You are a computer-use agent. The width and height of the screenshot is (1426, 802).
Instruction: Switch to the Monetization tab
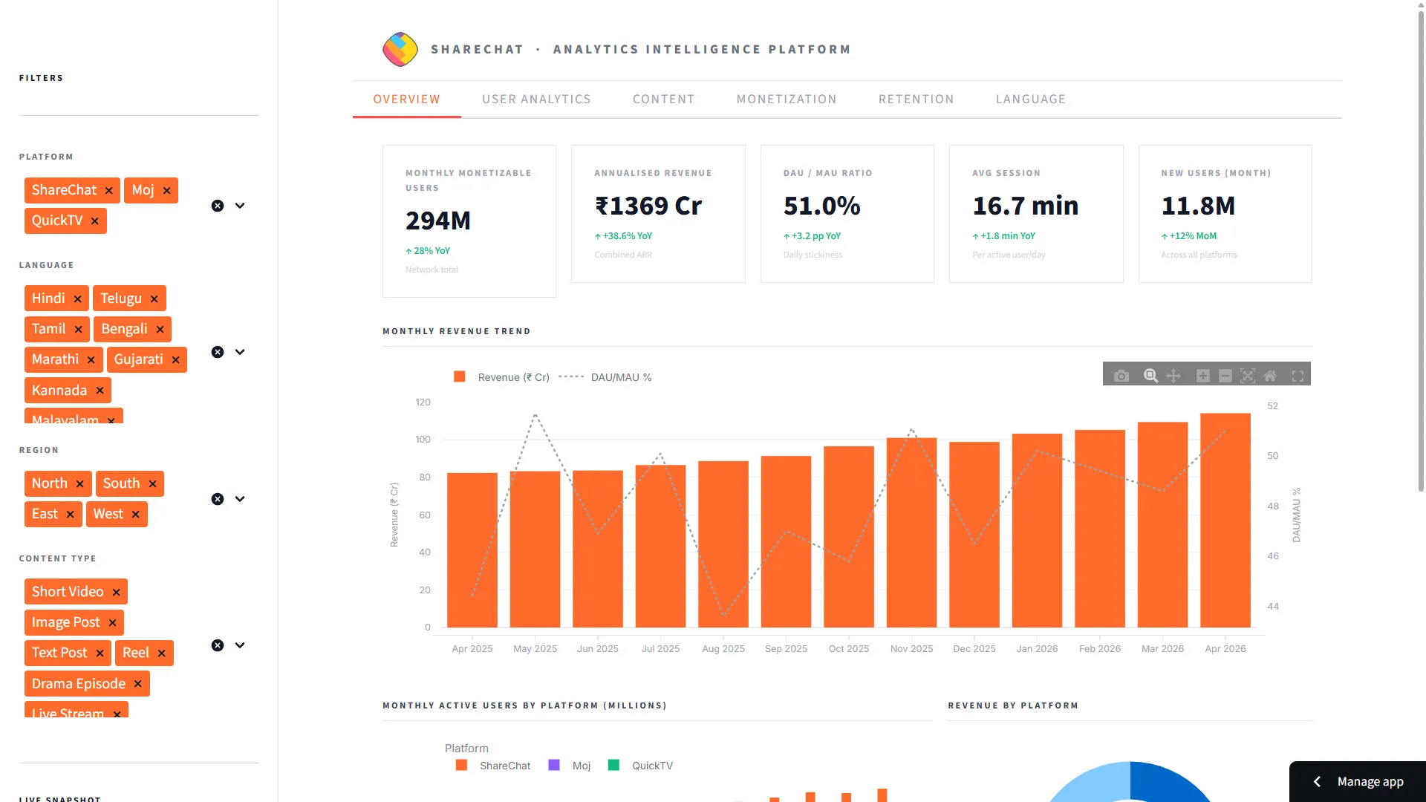[787, 99]
